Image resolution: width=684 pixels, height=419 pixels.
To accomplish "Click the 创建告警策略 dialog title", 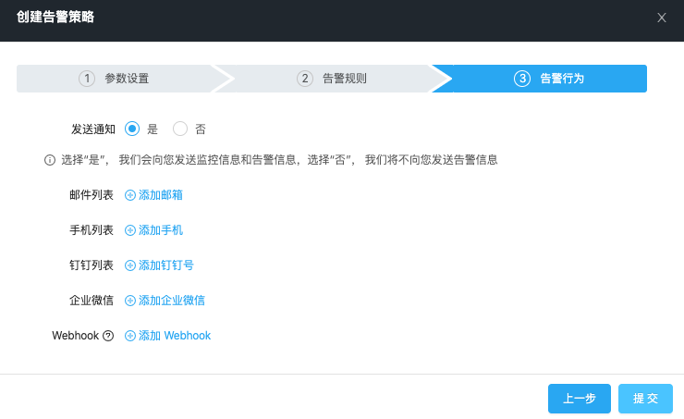I will click(x=55, y=17).
